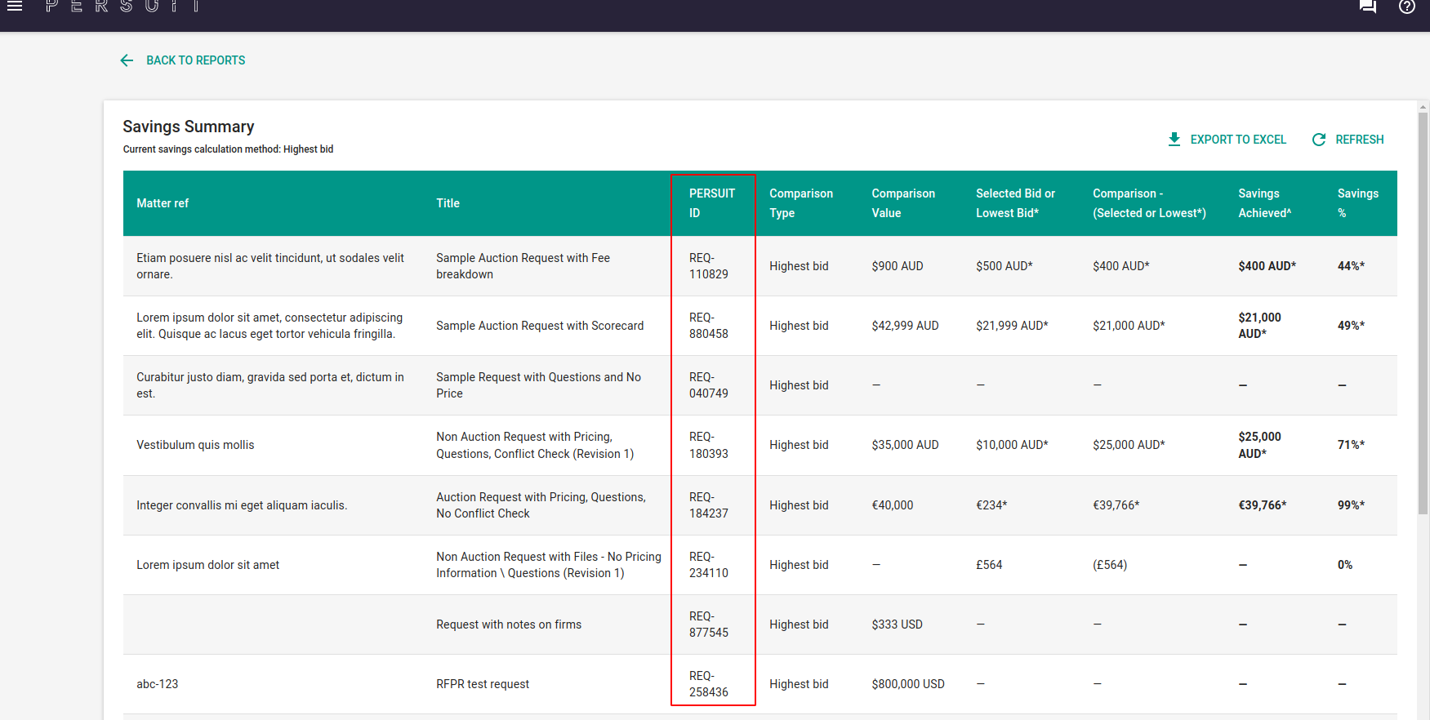Click the Matter ref column header

coord(163,203)
